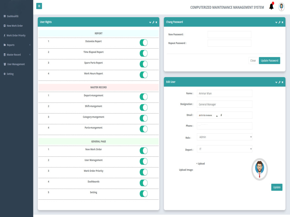Image resolution: width=290 pixels, height=217 pixels.
Task: Click the Setting gear sidebar icon
Action: pyautogui.click(x=5, y=74)
